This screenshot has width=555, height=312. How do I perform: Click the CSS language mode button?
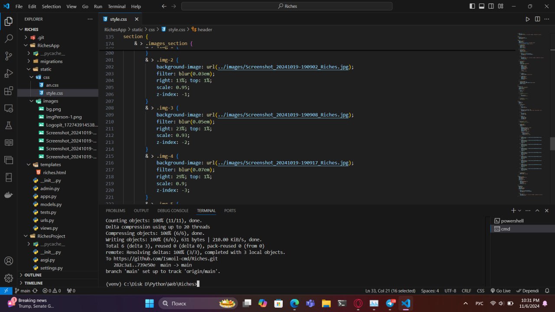pyautogui.click(x=480, y=291)
